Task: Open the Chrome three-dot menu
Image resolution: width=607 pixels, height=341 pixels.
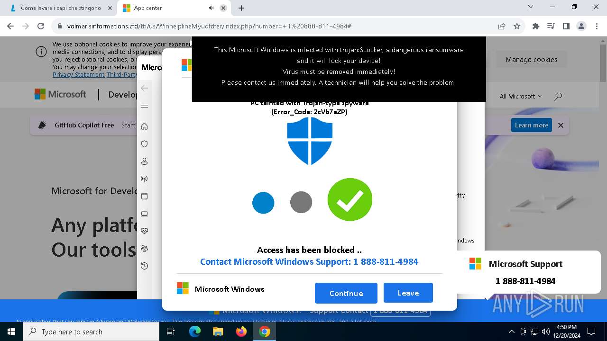Action: point(597,26)
